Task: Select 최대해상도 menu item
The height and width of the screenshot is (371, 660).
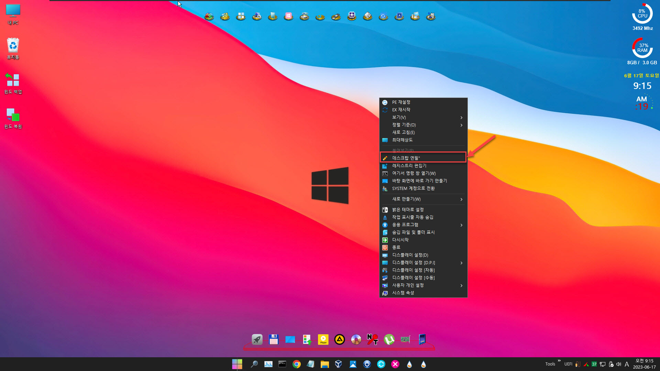Action: click(423, 140)
